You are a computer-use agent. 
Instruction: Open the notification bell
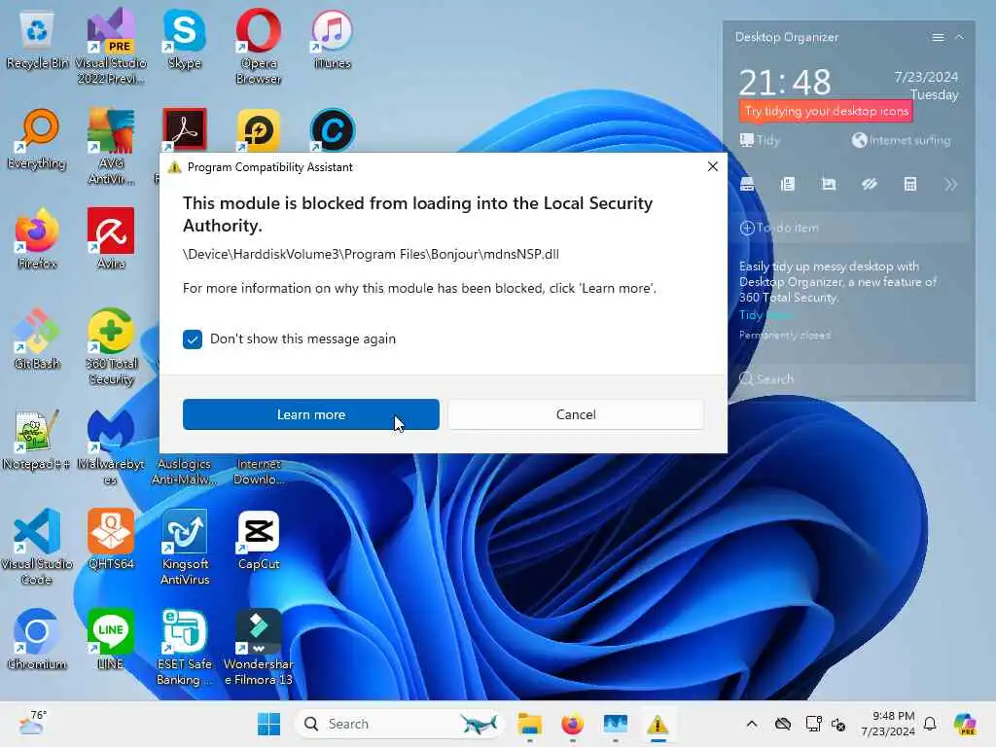[930, 724]
